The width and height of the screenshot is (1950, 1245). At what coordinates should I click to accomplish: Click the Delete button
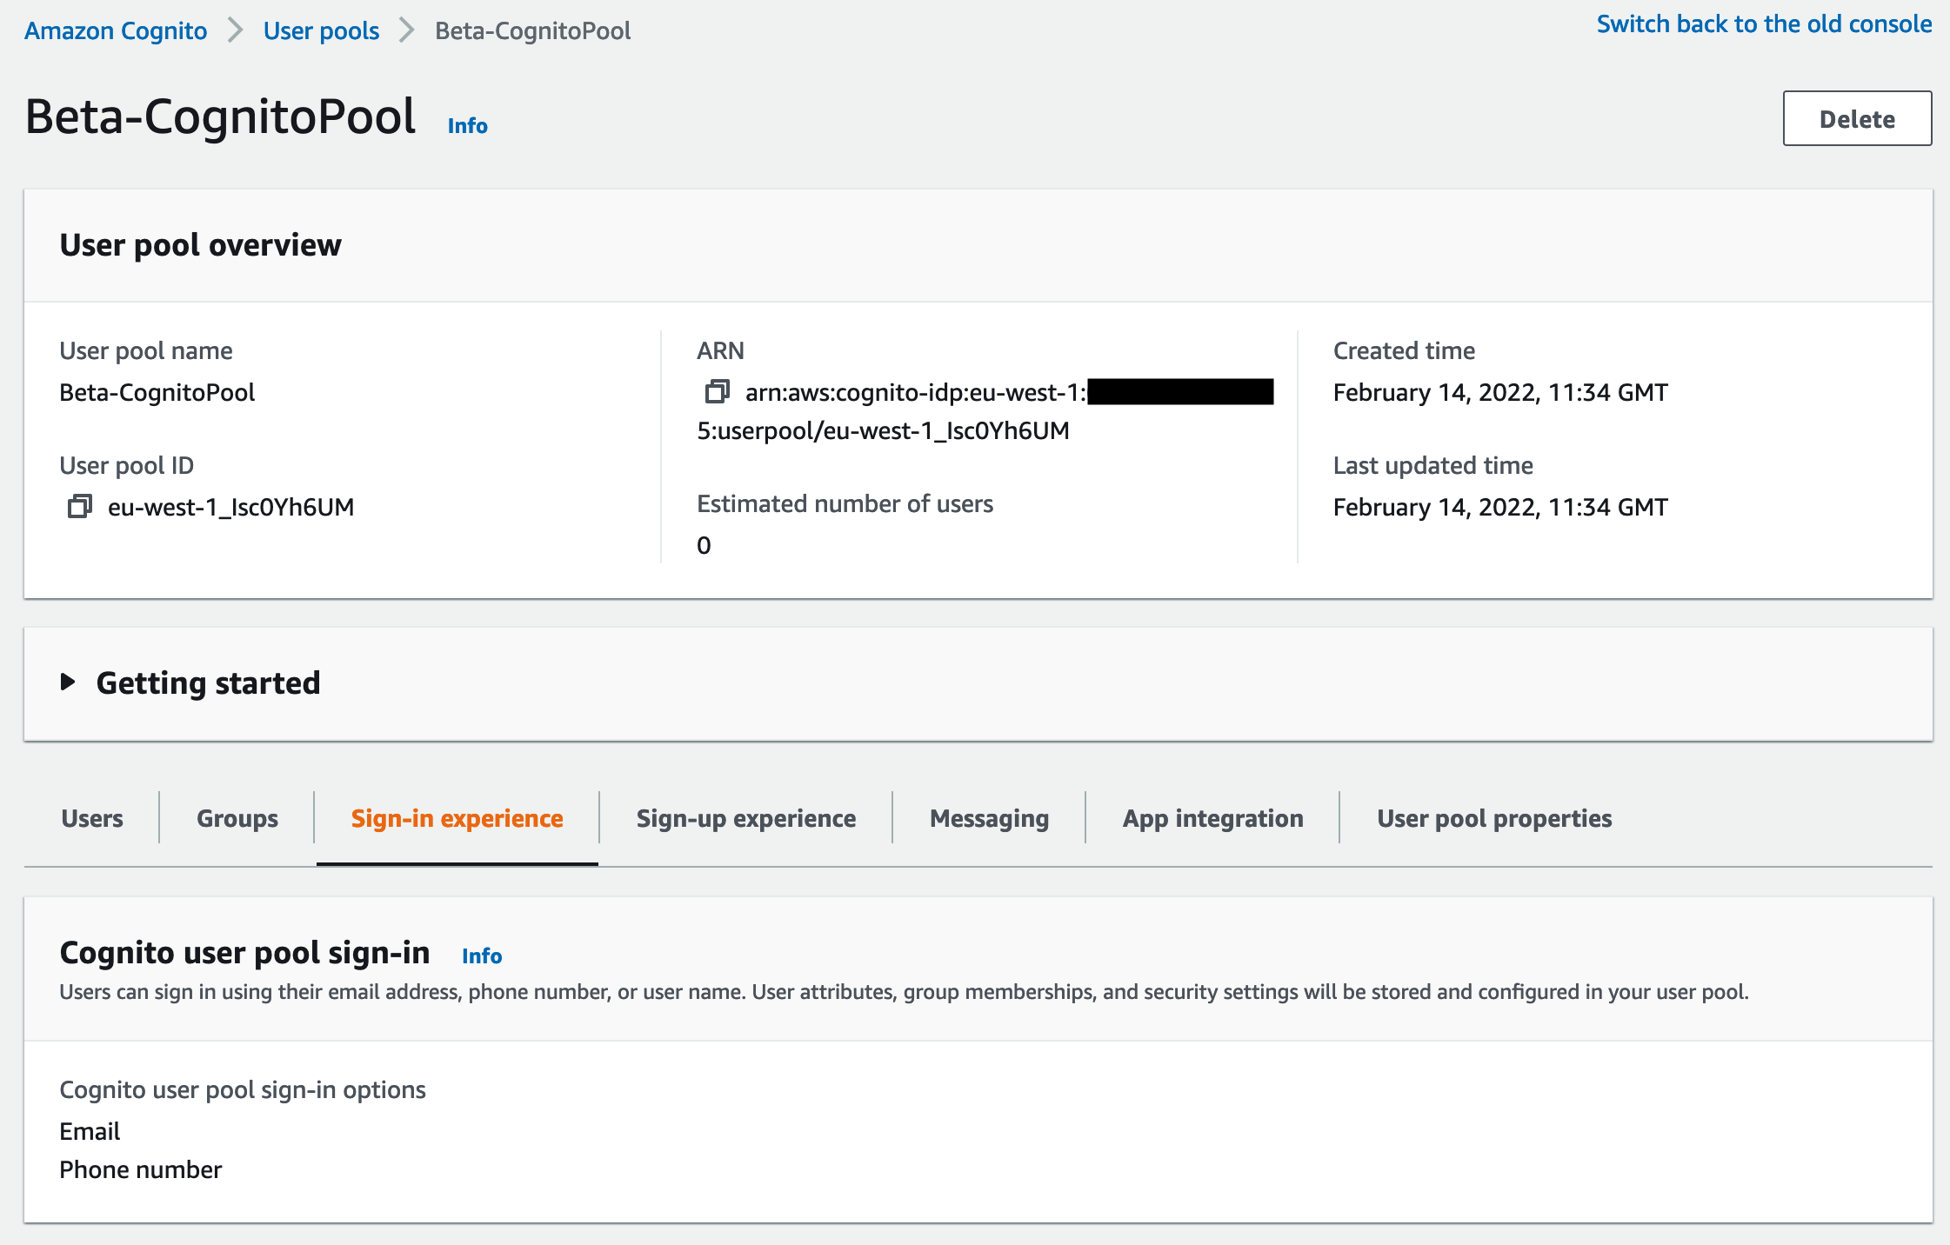1857,119
